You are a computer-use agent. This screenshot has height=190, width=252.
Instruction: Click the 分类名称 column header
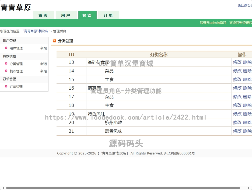click(x=159, y=55)
